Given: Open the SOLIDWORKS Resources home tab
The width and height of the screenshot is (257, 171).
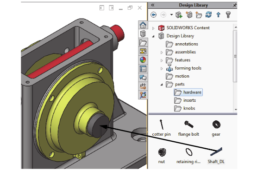Looking at the screenshot, I should [143, 25].
